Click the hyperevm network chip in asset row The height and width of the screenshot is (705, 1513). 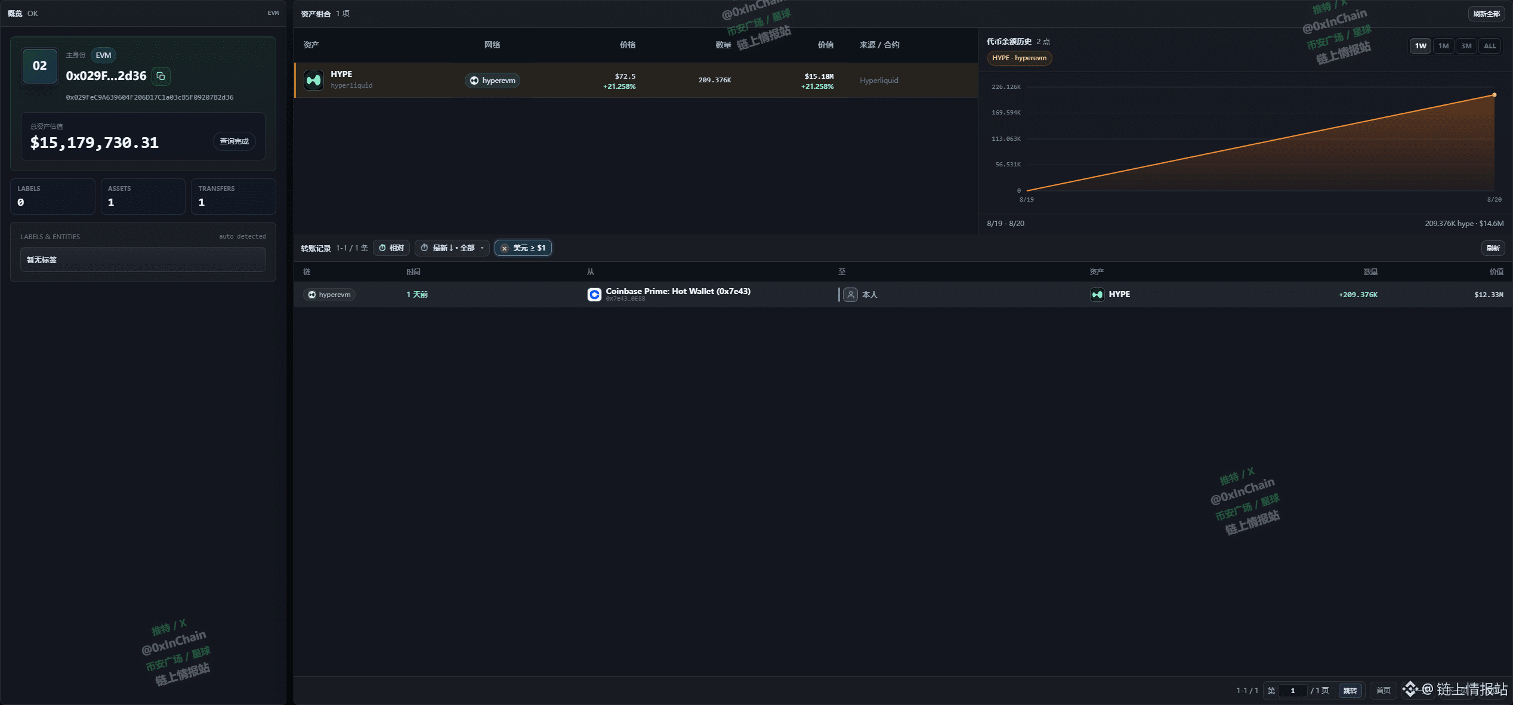point(493,81)
